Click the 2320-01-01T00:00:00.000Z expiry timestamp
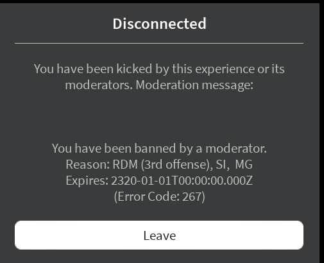This screenshot has width=324, height=263. pyautogui.click(x=182, y=180)
